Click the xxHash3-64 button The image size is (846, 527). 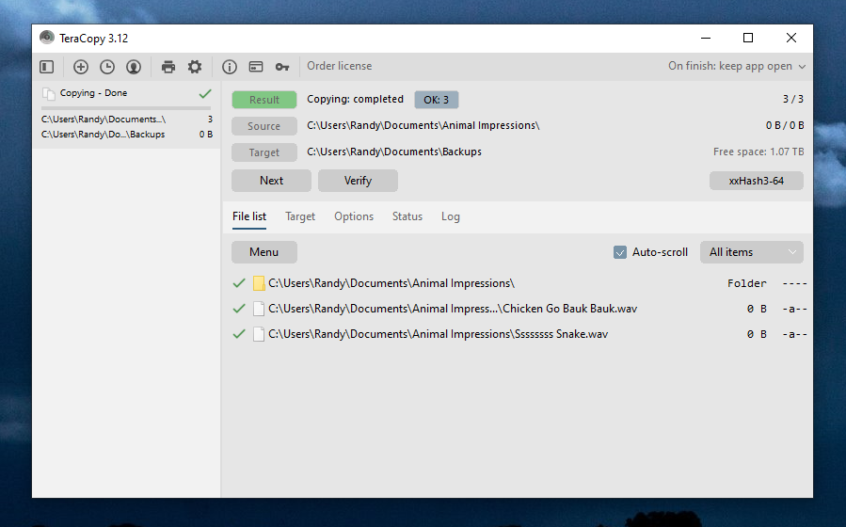tap(757, 181)
